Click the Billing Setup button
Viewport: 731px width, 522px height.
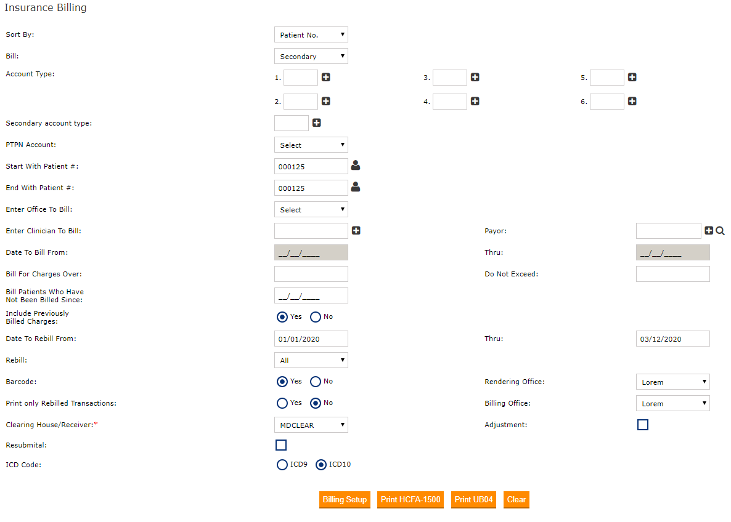(x=345, y=500)
